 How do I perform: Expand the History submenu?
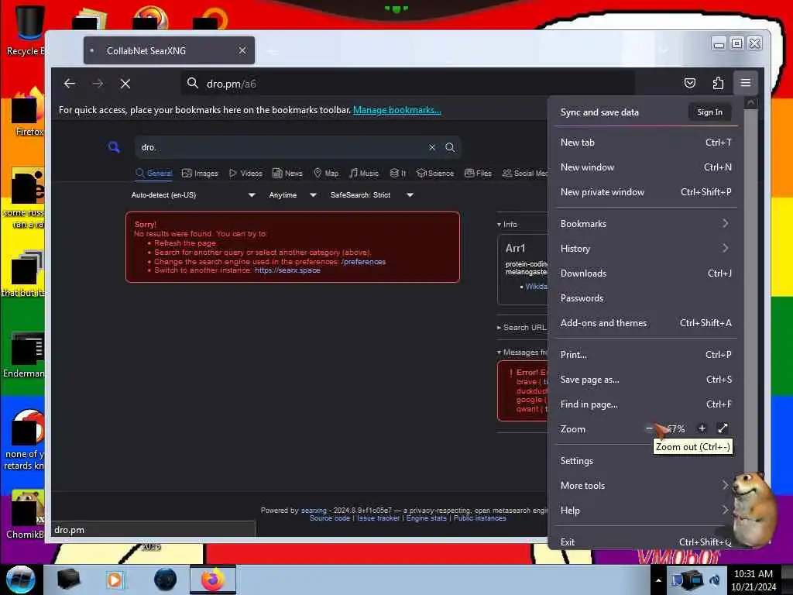(x=645, y=249)
